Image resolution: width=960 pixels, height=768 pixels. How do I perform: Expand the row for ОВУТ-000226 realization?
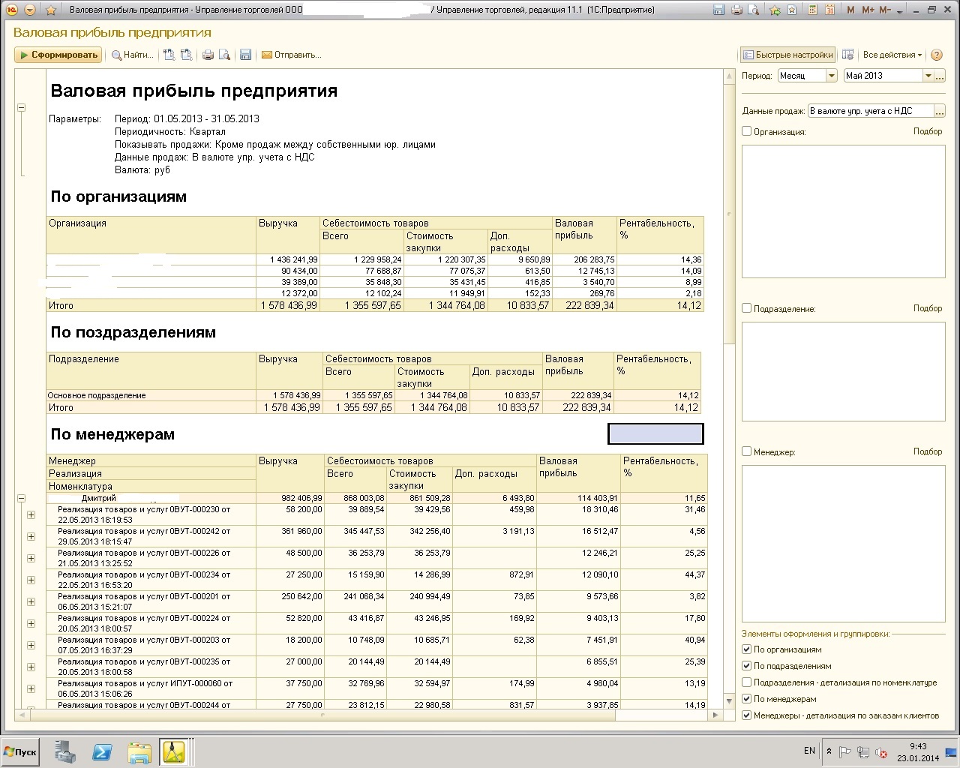tap(31, 558)
